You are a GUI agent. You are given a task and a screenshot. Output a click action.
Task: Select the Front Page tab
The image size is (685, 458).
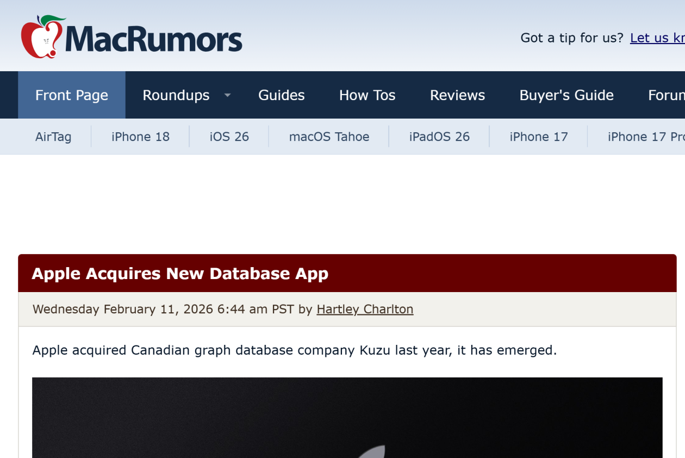72,95
